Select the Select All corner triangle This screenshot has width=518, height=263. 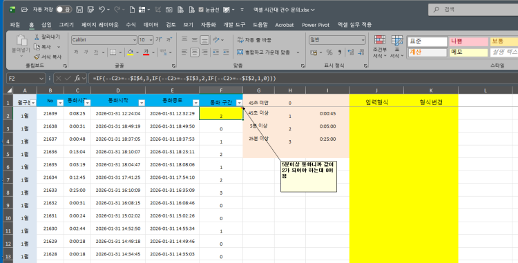point(9,90)
